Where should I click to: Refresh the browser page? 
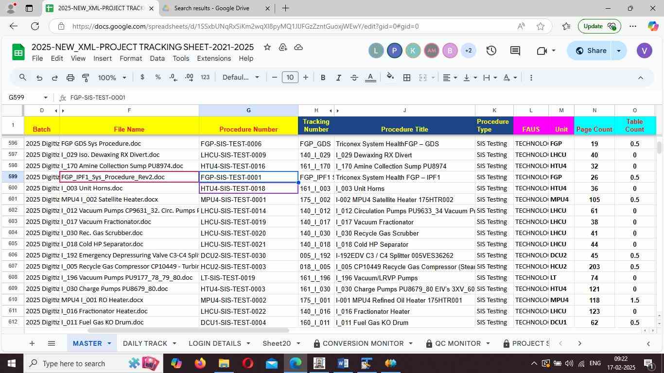[35, 26]
